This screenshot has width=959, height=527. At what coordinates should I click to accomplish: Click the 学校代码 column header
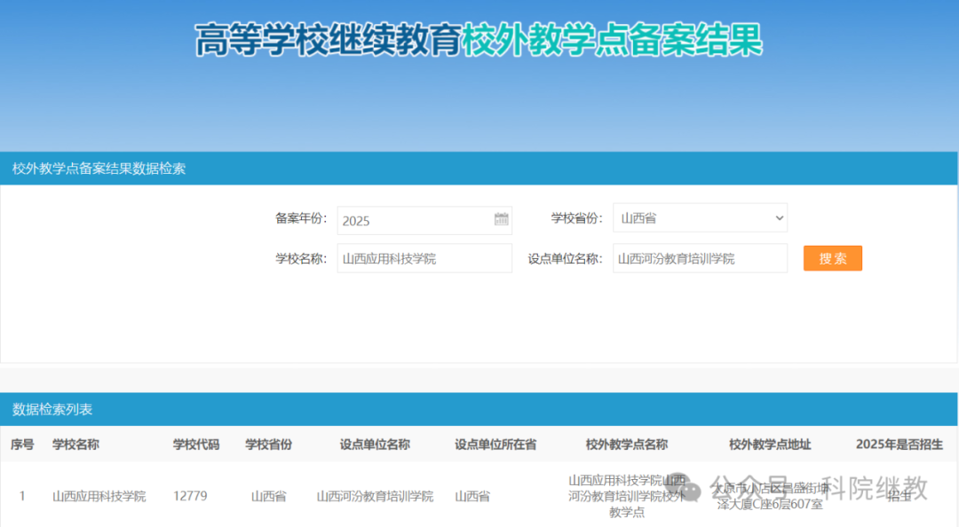[x=195, y=444]
